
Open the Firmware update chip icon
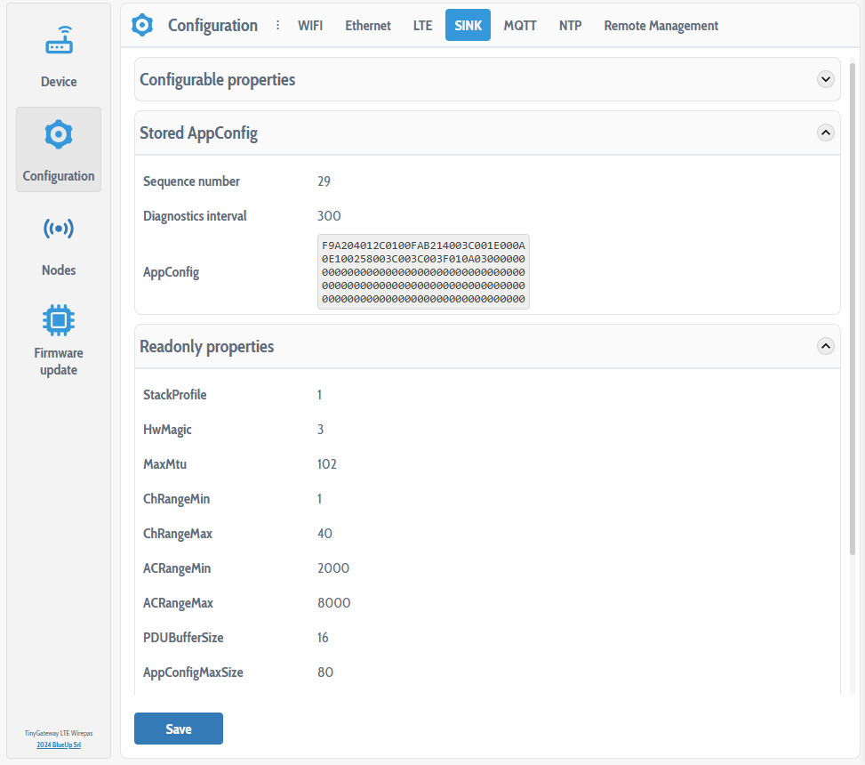click(x=59, y=318)
